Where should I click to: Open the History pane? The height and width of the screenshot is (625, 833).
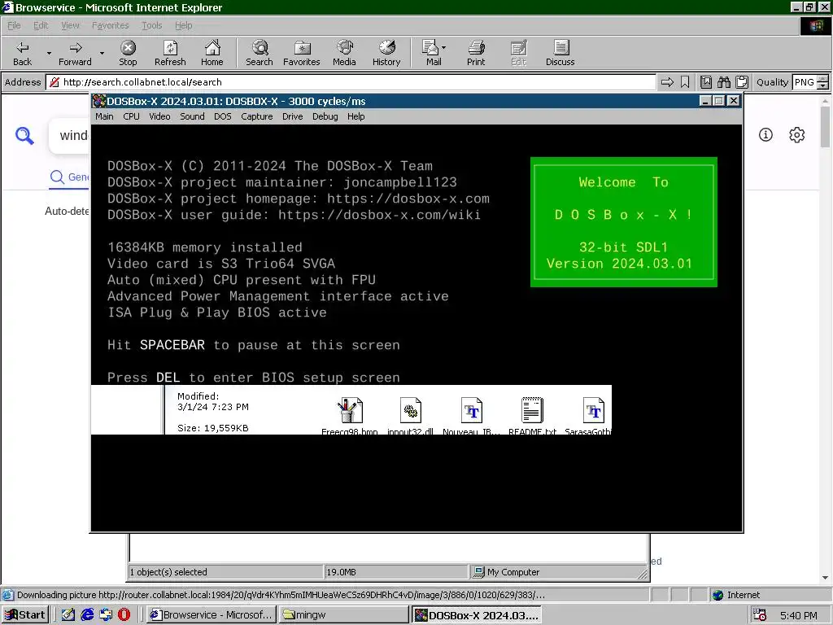[386, 53]
